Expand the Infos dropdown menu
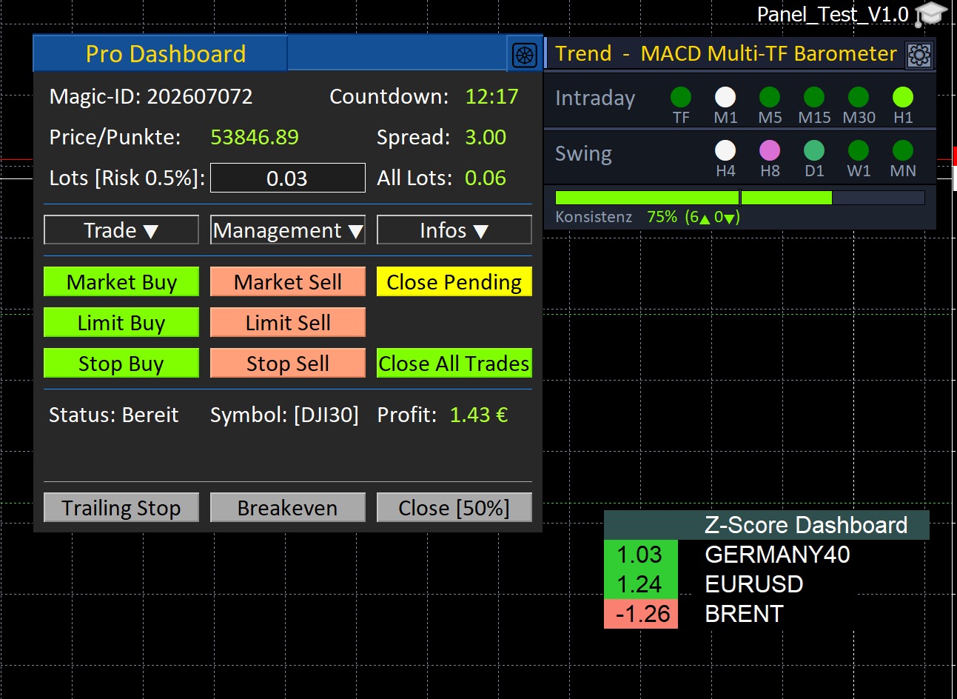This screenshot has height=699, width=957. click(x=454, y=230)
